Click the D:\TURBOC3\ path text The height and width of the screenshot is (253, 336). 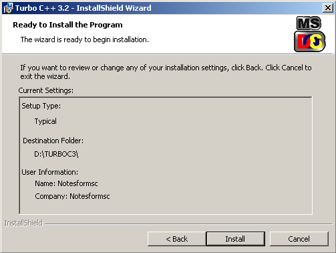point(56,154)
